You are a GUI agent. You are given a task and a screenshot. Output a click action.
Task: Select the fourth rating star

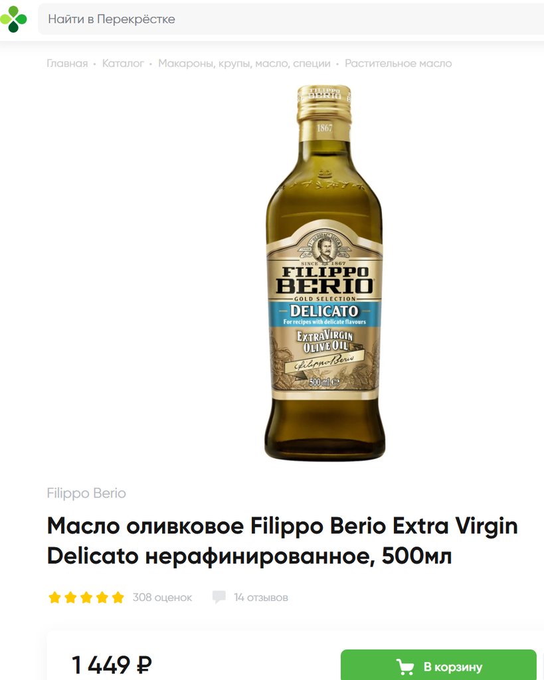pyautogui.click(x=102, y=598)
